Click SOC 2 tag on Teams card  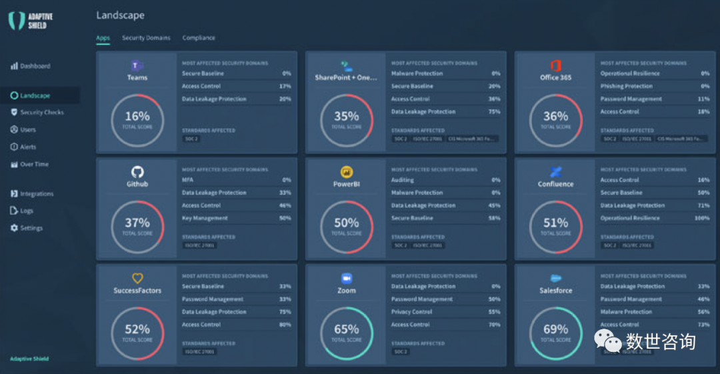pos(191,139)
